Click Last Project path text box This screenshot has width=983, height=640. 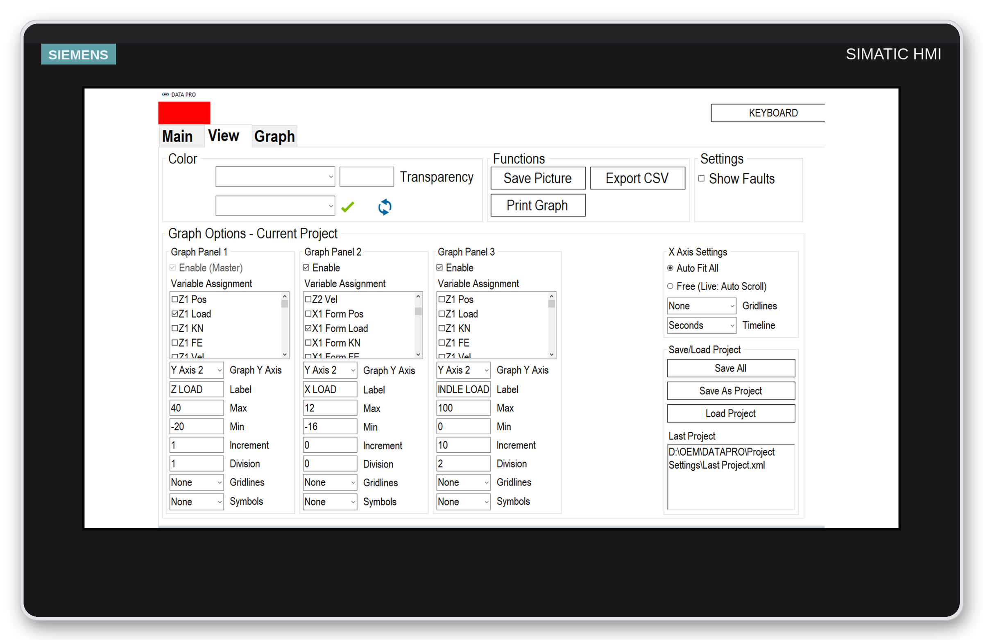[731, 477]
